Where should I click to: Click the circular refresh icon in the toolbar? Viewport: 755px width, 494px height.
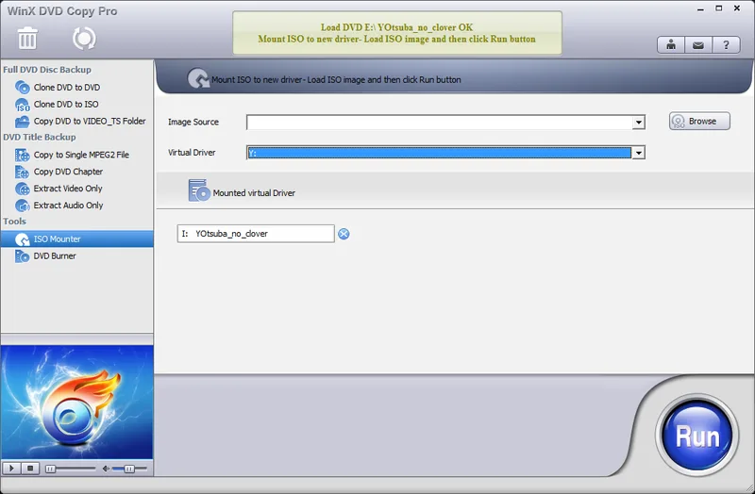[84, 38]
